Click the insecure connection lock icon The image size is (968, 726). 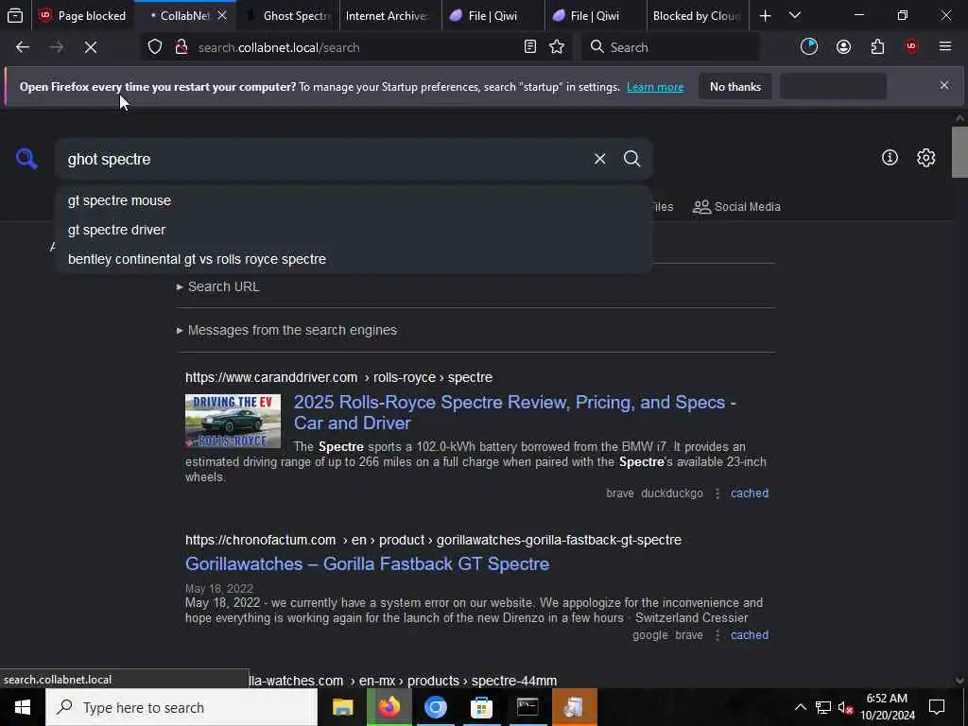click(x=181, y=47)
